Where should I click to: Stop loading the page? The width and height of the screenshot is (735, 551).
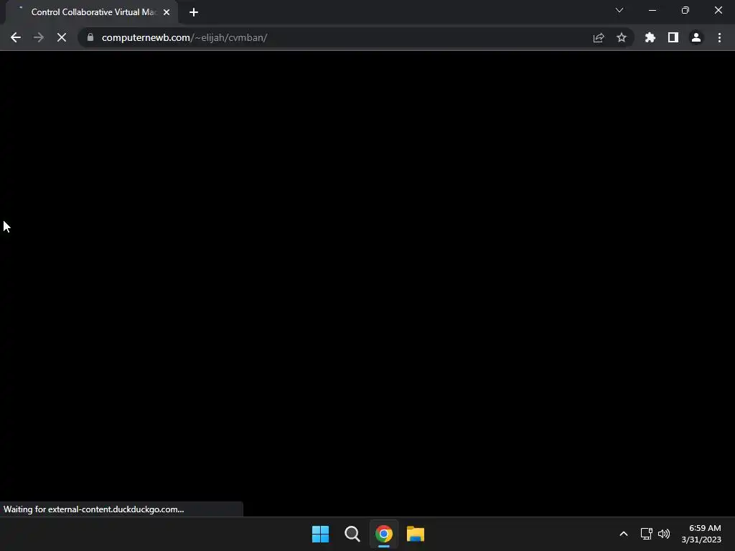[62, 37]
